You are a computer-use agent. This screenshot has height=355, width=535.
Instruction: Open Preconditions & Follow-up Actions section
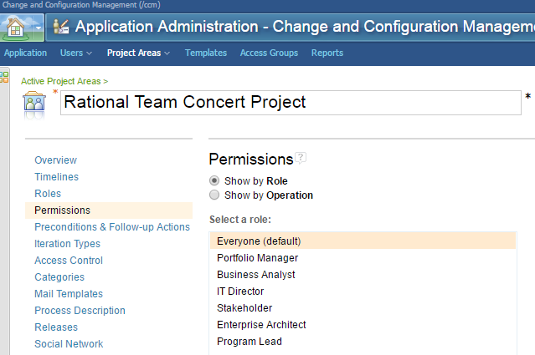point(112,227)
